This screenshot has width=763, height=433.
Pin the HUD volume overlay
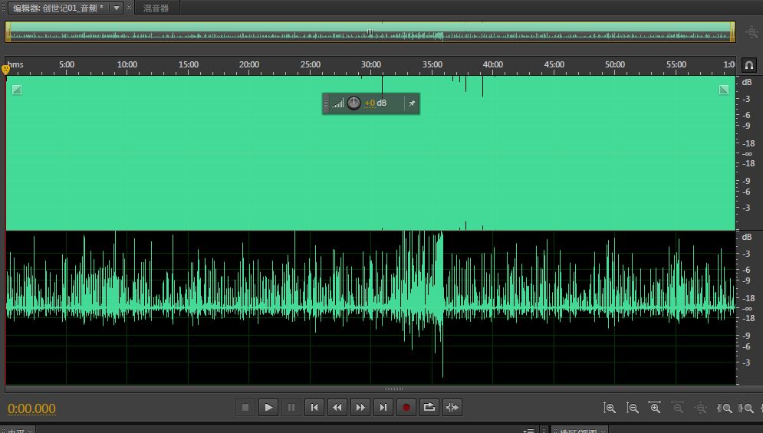tap(412, 103)
